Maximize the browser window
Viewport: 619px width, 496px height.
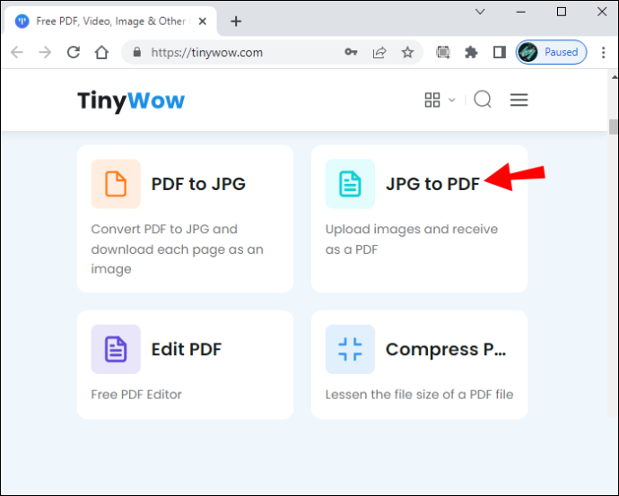click(x=562, y=12)
